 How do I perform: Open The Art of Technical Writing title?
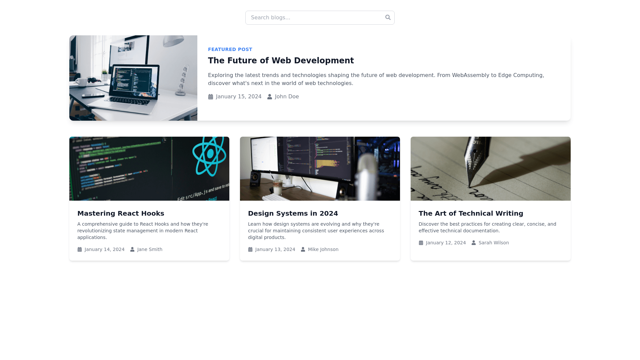pos(471,213)
